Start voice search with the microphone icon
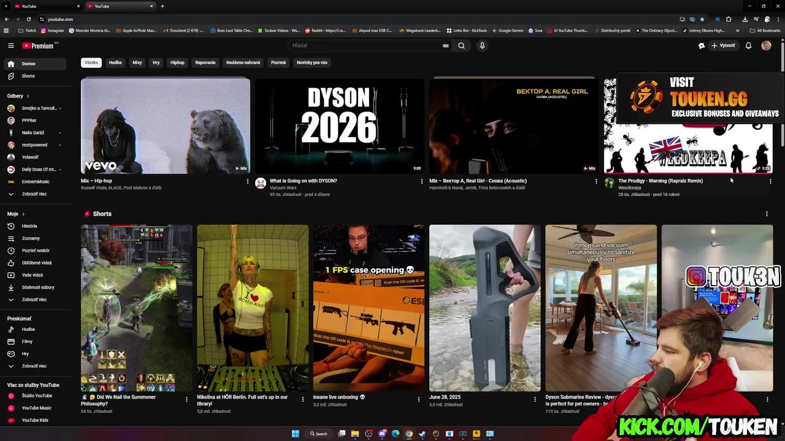Screen dimensions: 785x441 (482, 45)
